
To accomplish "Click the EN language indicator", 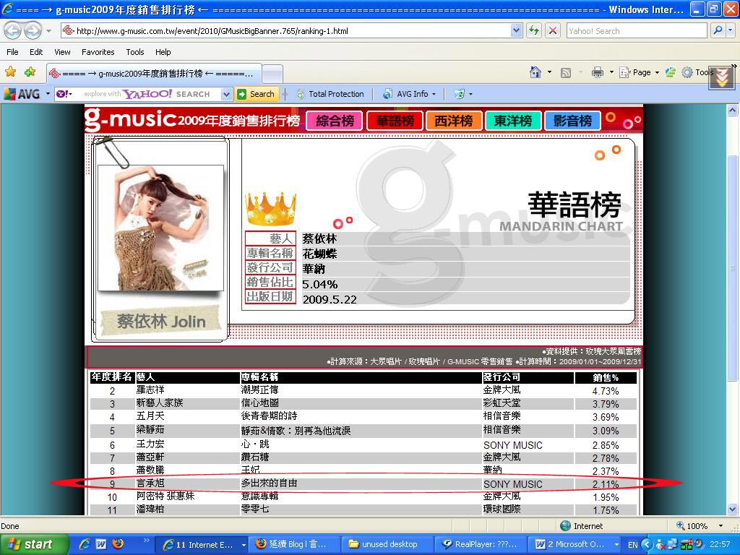I will (633, 545).
